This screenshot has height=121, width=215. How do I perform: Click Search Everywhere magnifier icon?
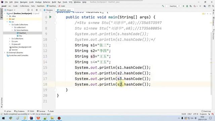click(x=213, y=6)
